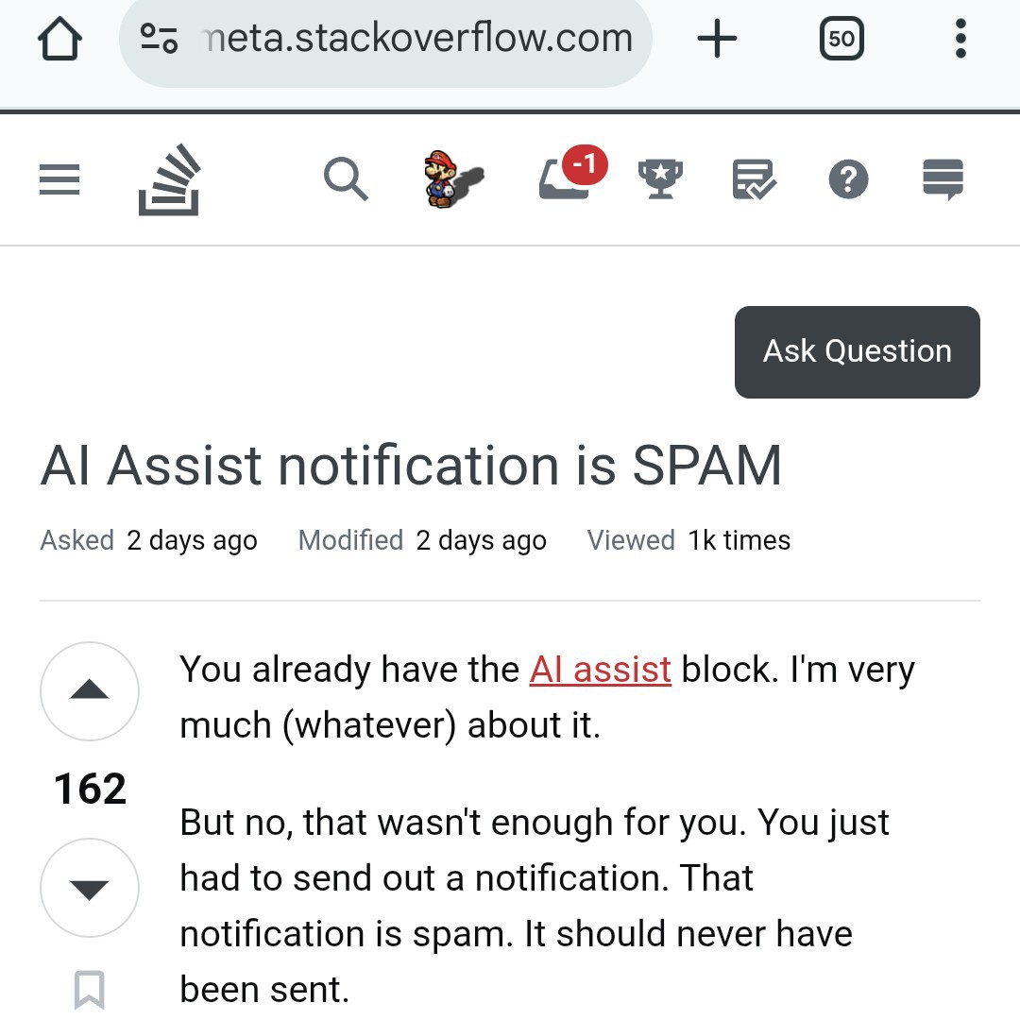The width and height of the screenshot is (1020, 1020).
Task: Show the achievements trophy panel
Action: coord(660,178)
